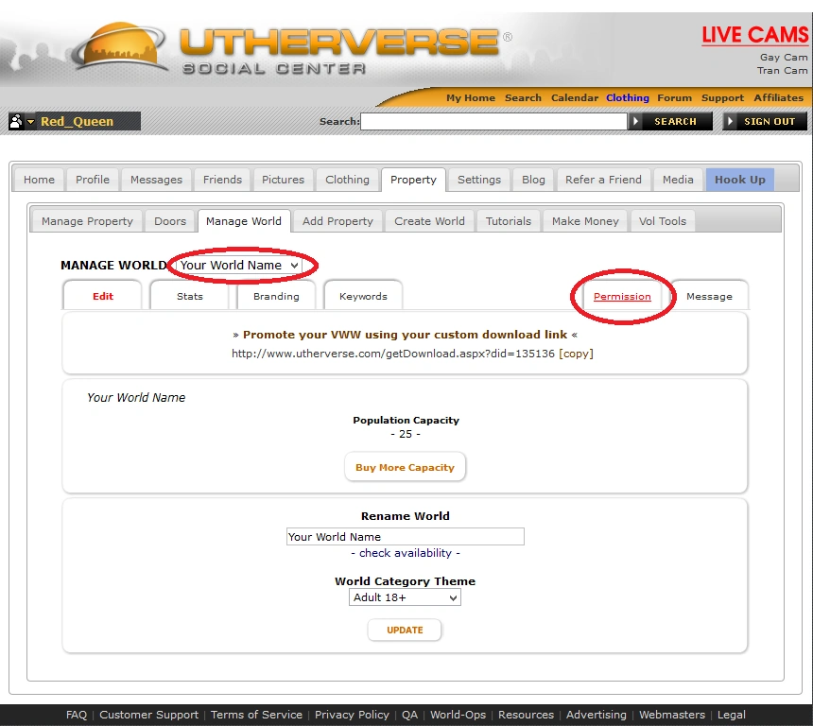The width and height of the screenshot is (813, 726).
Task: Open Search in top navigation
Action: tap(523, 97)
